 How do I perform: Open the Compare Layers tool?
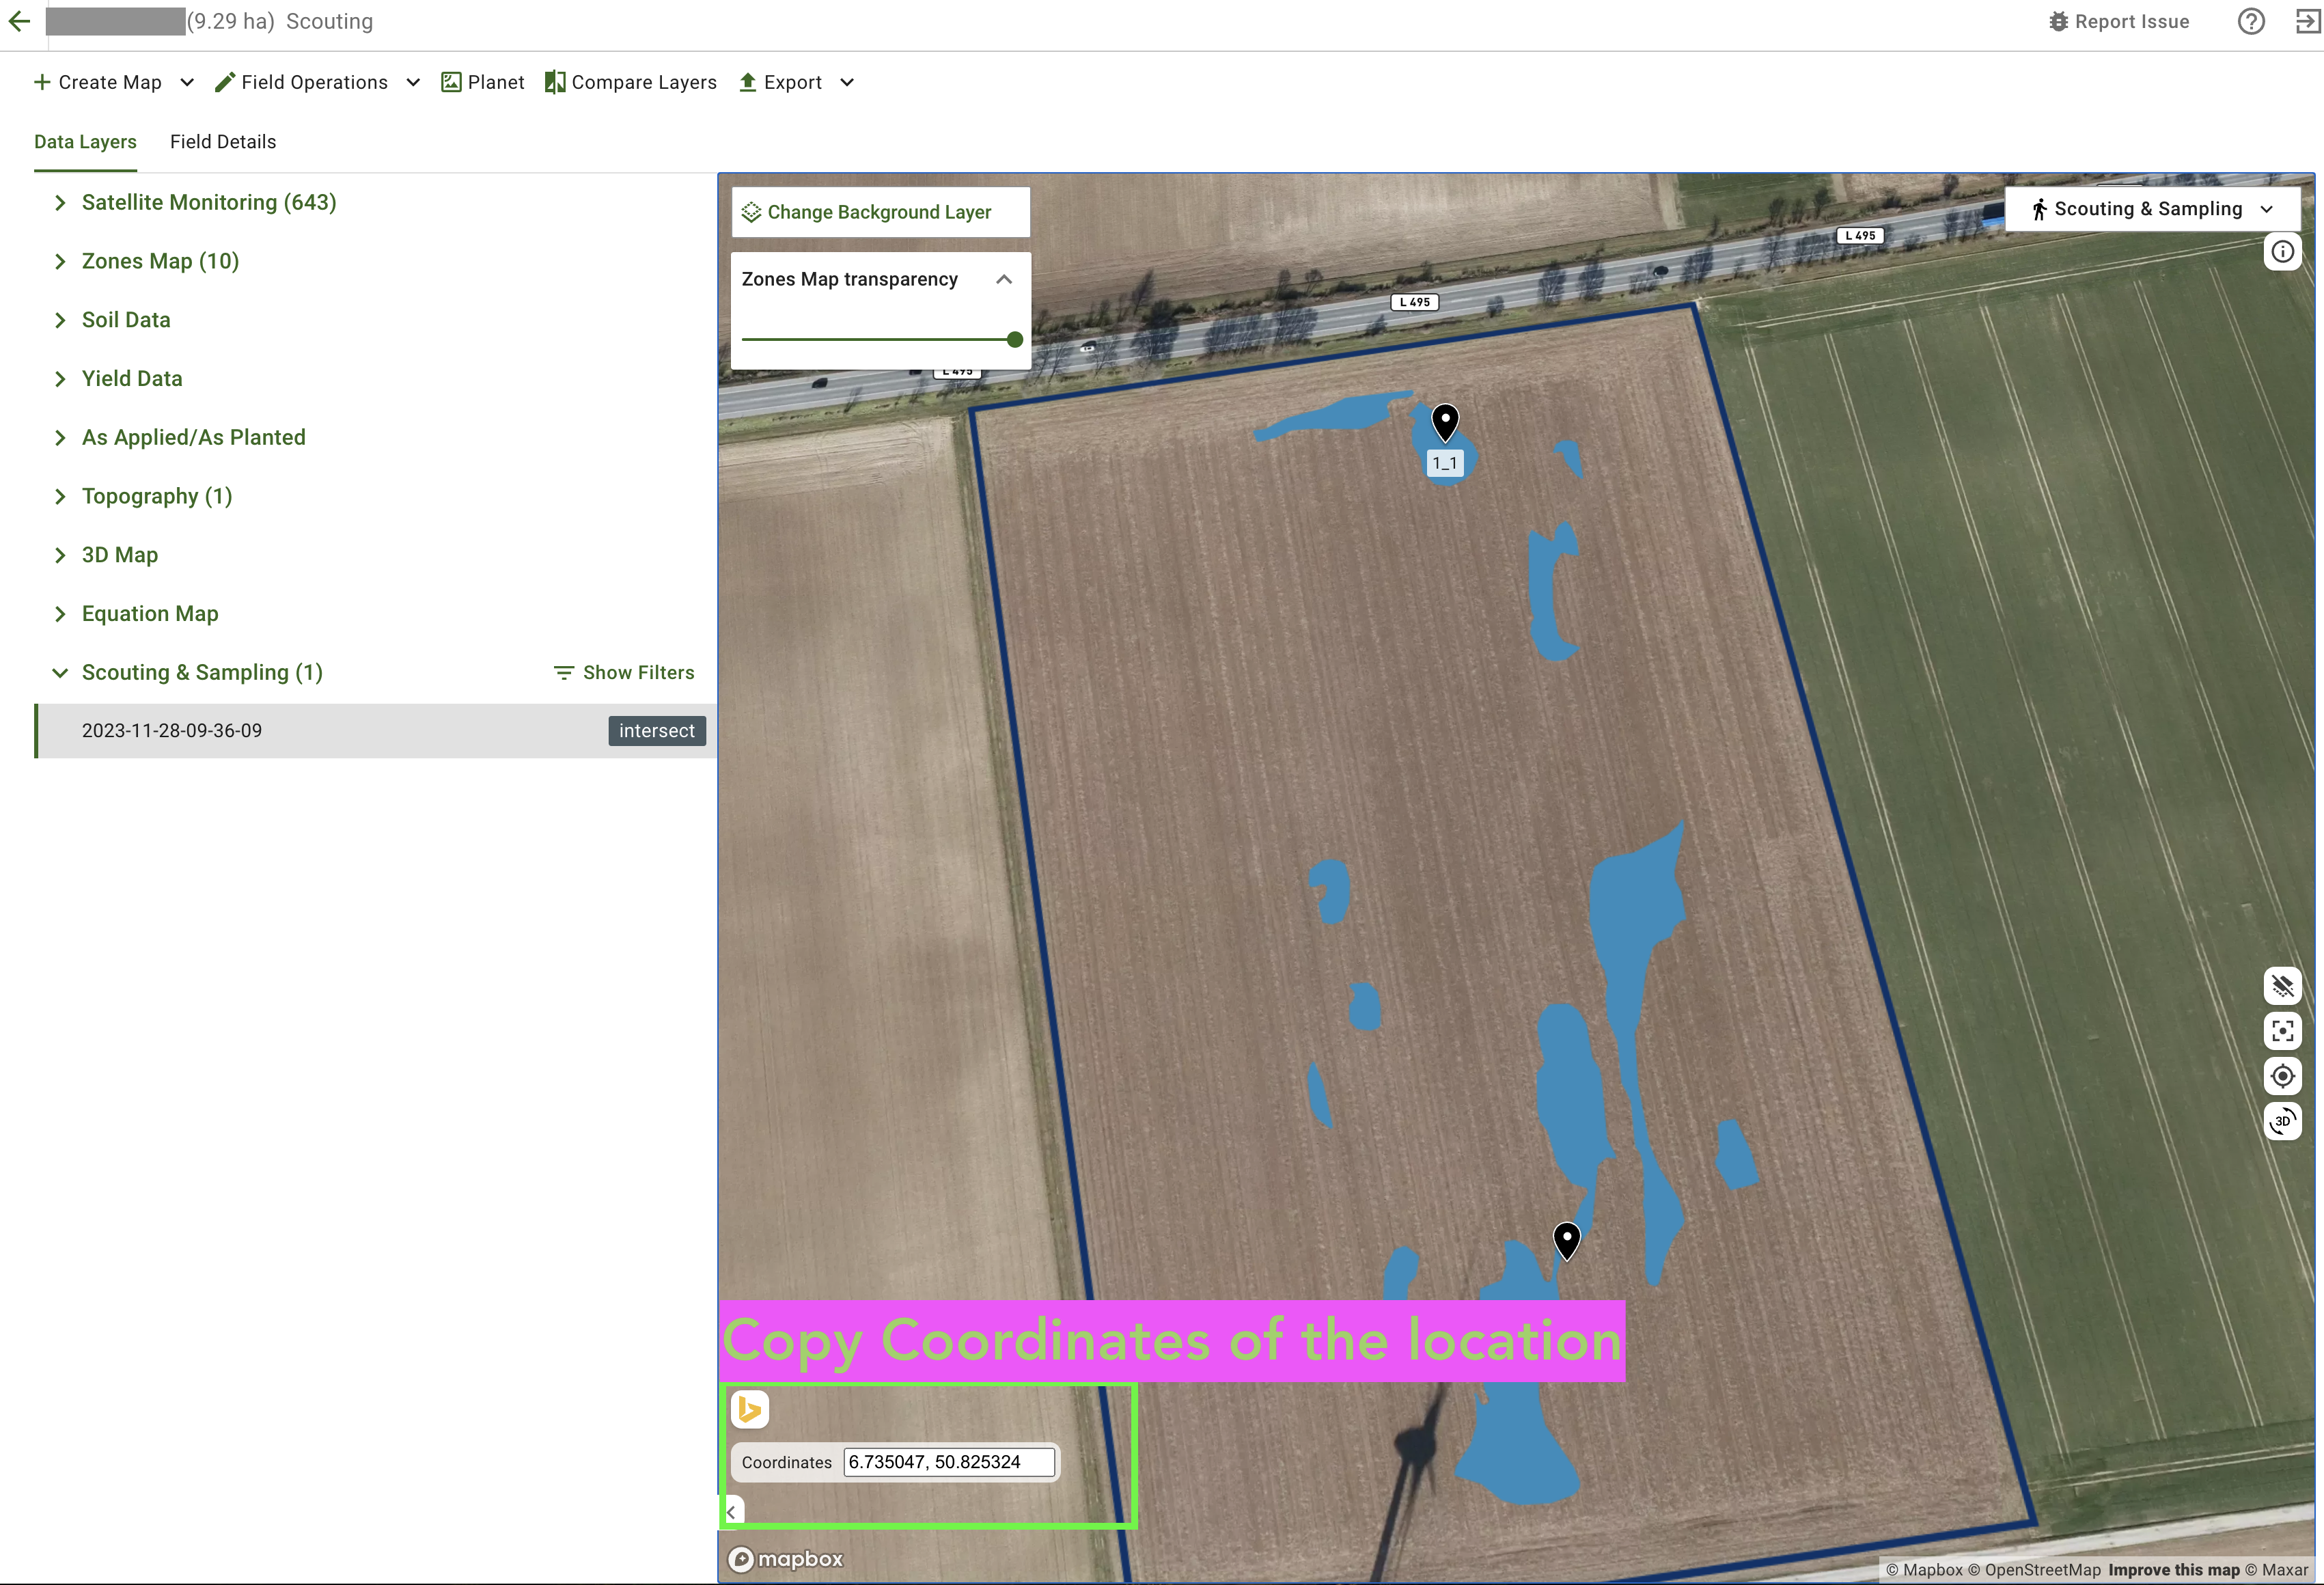[x=631, y=83]
